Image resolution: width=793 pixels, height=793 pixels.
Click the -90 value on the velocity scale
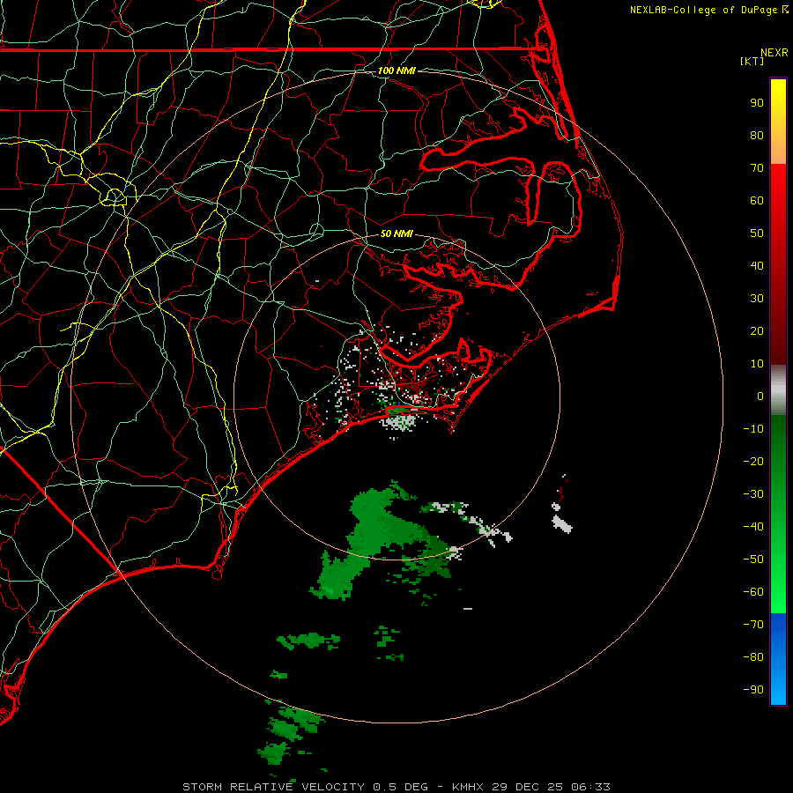tap(753, 690)
